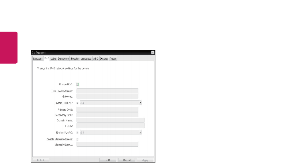The image size is (293, 163).
Task: Go to the Reset tab
Action: (113, 59)
